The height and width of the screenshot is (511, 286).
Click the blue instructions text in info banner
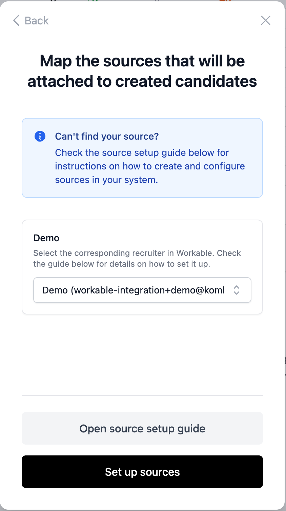(150, 166)
